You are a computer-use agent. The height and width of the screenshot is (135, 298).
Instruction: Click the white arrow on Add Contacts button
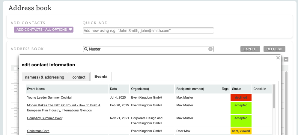[70, 30]
